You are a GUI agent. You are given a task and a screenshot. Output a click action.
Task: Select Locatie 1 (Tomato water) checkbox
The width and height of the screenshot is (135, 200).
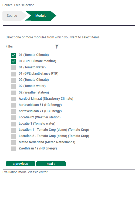[x=13, y=124]
